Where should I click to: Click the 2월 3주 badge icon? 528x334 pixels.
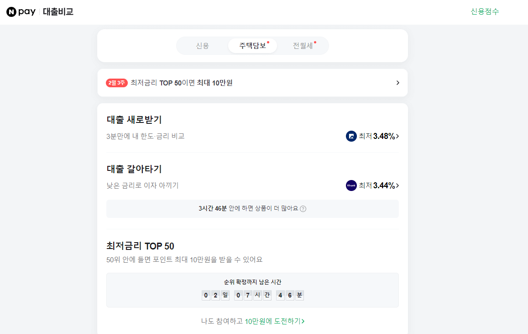click(115, 83)
